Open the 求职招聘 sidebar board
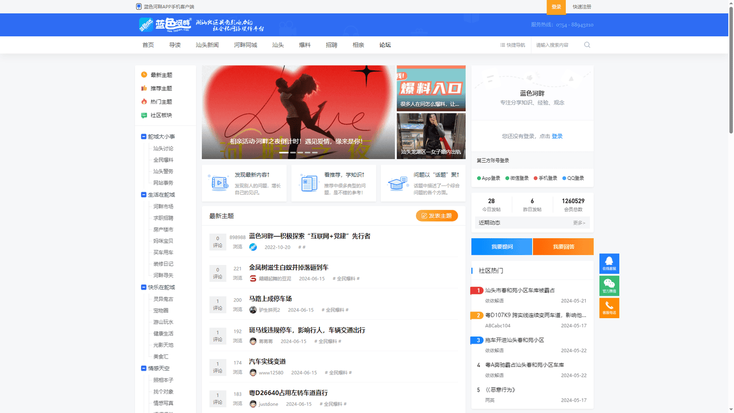Viewport: 734px width, 413px height. click(x=164, y=218)
